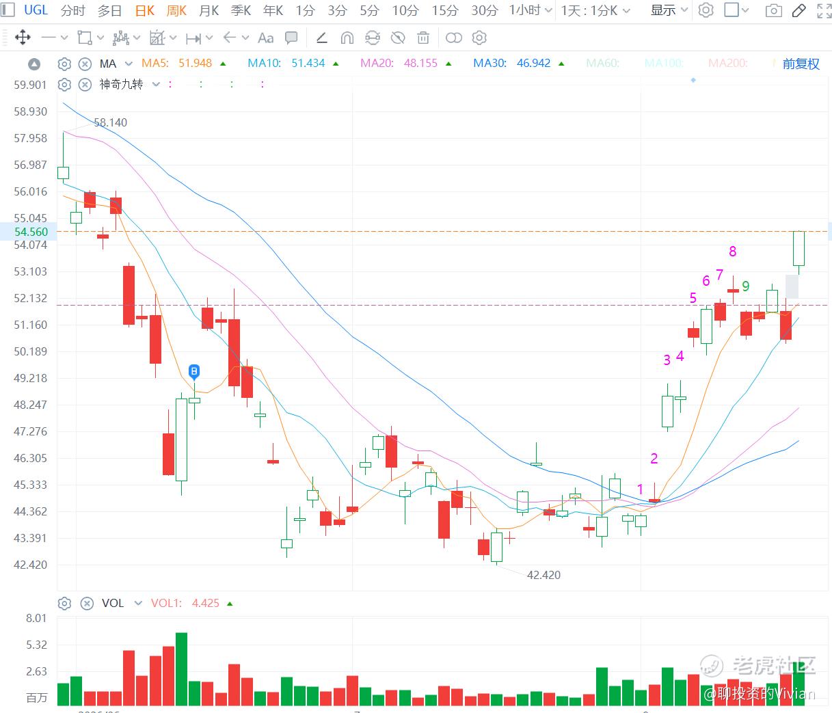The height and width of the screenshot is (713, 832).
Task: Expand line tool options arrow
Action: [x=64, y=38]
